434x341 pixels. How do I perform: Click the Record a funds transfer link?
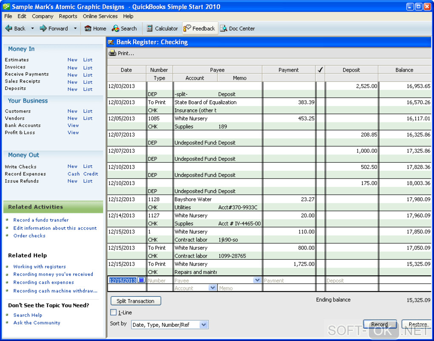pos(41,220)
